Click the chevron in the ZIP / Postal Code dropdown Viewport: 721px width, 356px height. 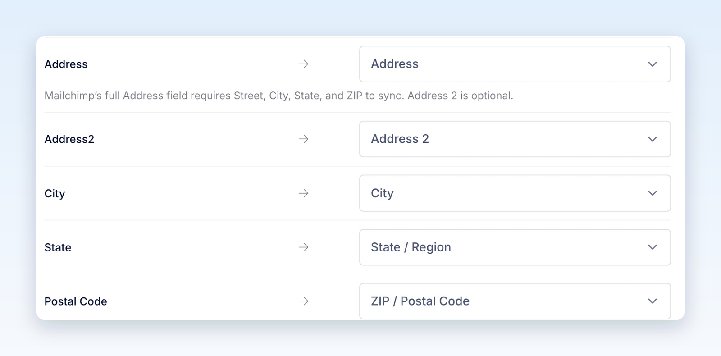652,301
